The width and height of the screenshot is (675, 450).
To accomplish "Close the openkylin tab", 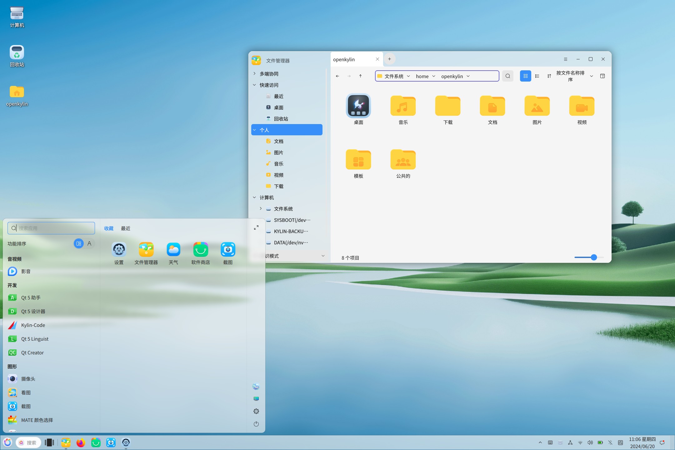I will click(377, 59).
